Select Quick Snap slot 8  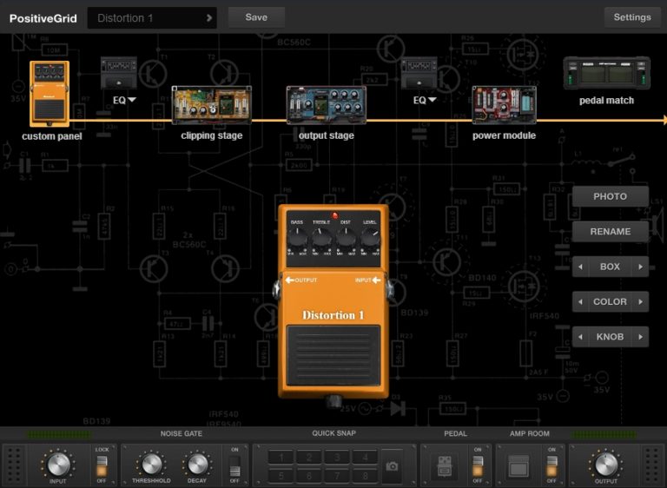[365, 475]
